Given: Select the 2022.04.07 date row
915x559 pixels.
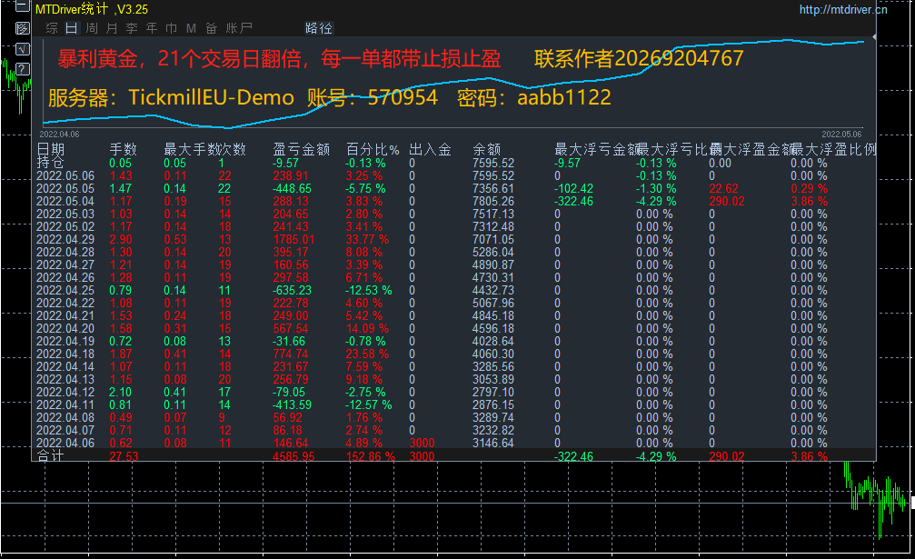Looking at the screenshot, I should click(x=65, y=430).
